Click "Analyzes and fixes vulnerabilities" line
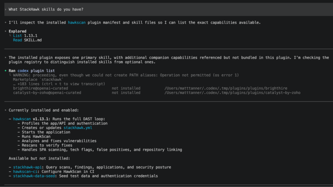The width and height of the screenshot is (333, 187). pos(59,141)
